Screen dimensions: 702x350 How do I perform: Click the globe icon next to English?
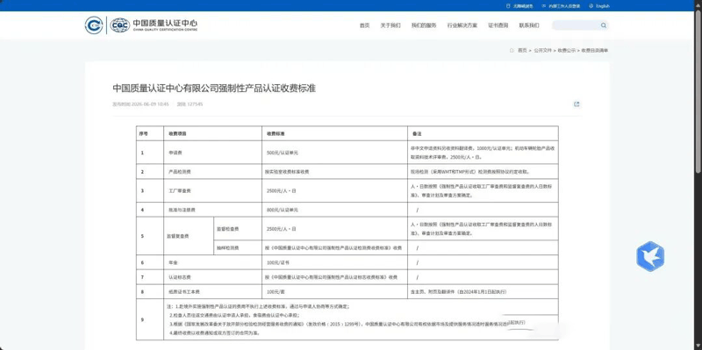click(x=591, y=6)
